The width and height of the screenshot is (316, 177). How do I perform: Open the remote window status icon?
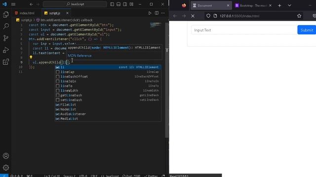tap(4, 176)
